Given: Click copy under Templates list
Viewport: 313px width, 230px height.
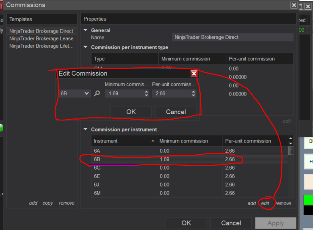Looking at the screenshot, I should click(x=48, y=203).
